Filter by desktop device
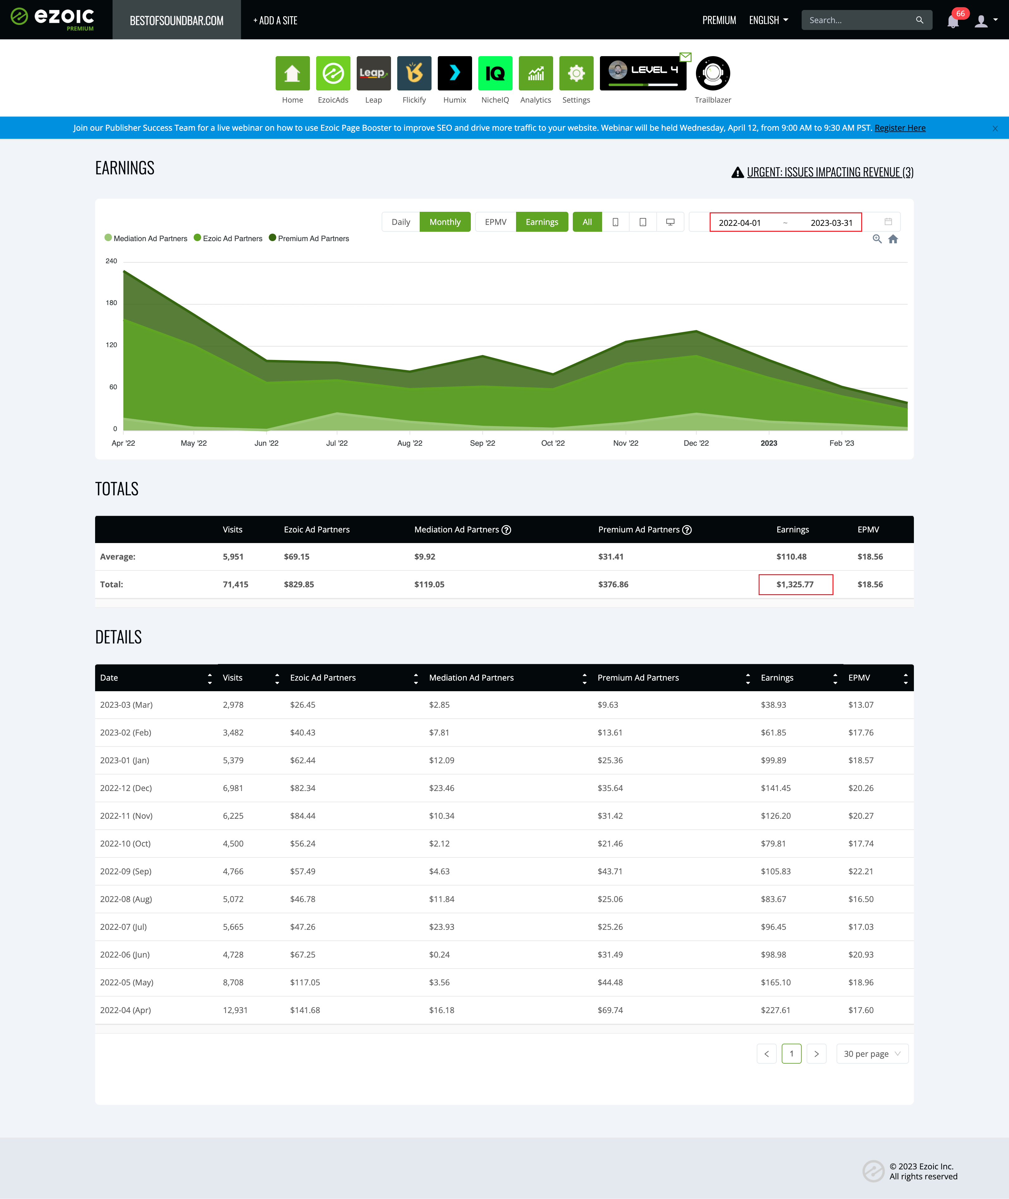Screen dimensions: 1009x1199 (670, 222)
